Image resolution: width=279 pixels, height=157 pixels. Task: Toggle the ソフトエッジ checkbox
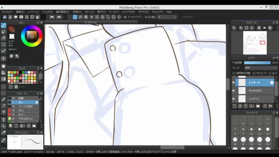[x=180, y=17]
